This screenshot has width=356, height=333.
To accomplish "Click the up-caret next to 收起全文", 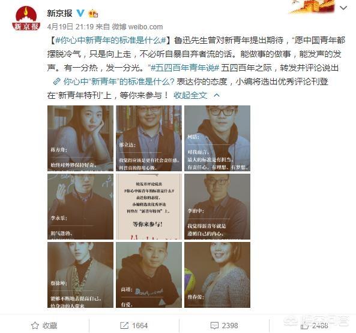I will click(x=217, y=95).
